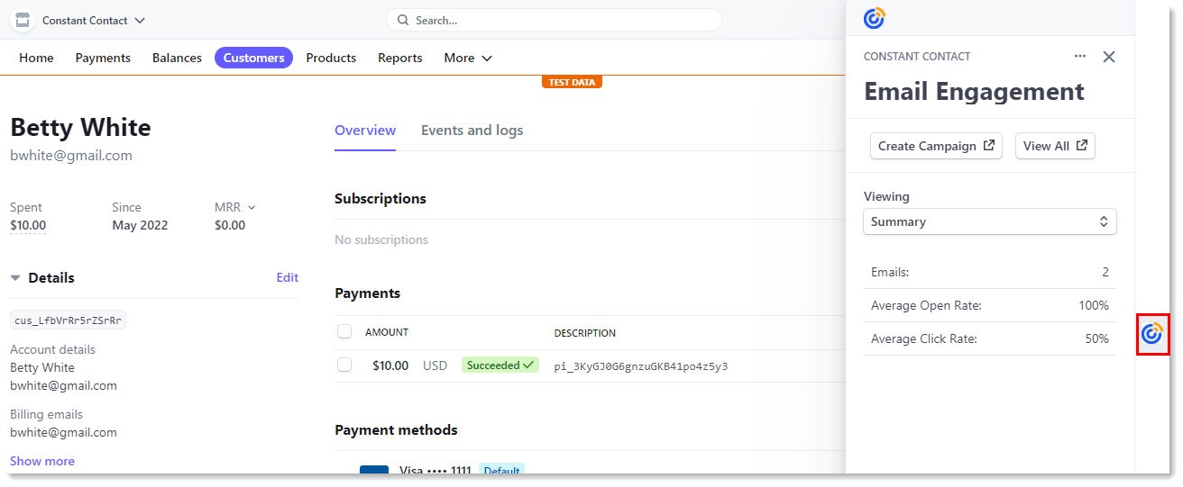Expand the MRR dropdown chevron
1183x487 pixels.
[x=252, y=208]
